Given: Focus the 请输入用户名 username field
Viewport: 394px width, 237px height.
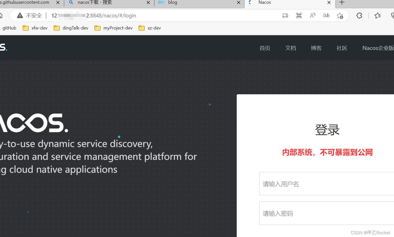Looking at the screenshot, I should [327, 184].
